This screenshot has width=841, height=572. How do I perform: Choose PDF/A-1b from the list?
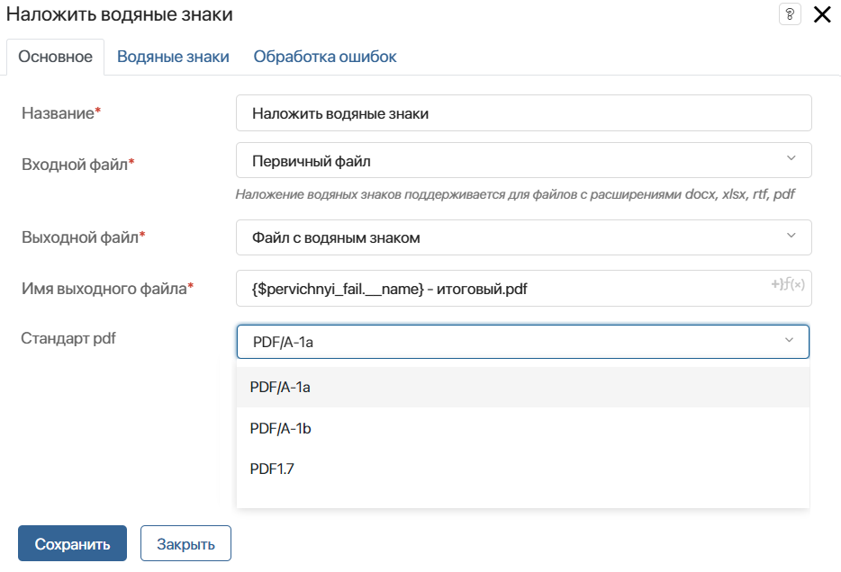coord(523,428)
